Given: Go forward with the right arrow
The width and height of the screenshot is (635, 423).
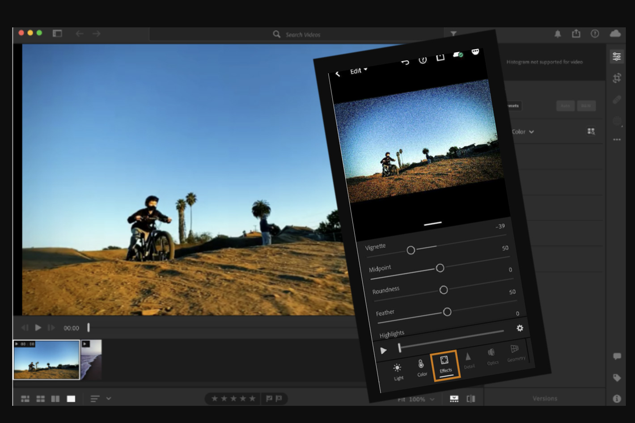Looking at the screenshot, I should pos(97,34).
